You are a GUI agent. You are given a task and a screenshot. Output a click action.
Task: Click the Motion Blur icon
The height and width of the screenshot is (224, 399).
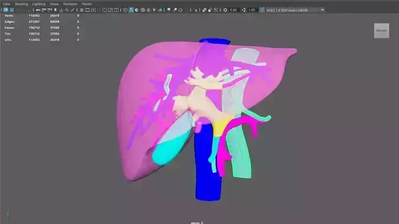click(x=175, y=10)
